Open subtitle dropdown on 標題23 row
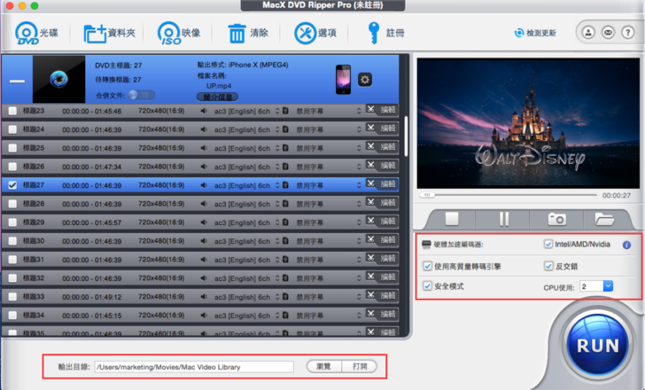This screenshot has width=645, height=390. [359, 111]
